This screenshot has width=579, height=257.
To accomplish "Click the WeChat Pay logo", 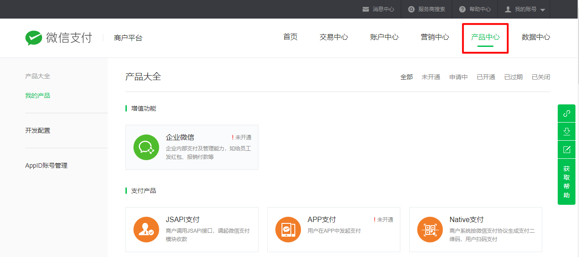I will [59, 38].
